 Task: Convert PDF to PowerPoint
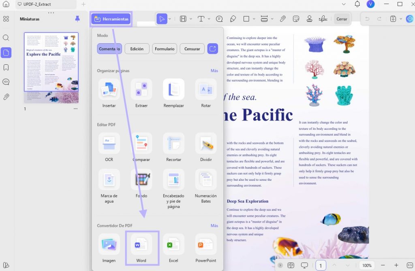(206, 248)
